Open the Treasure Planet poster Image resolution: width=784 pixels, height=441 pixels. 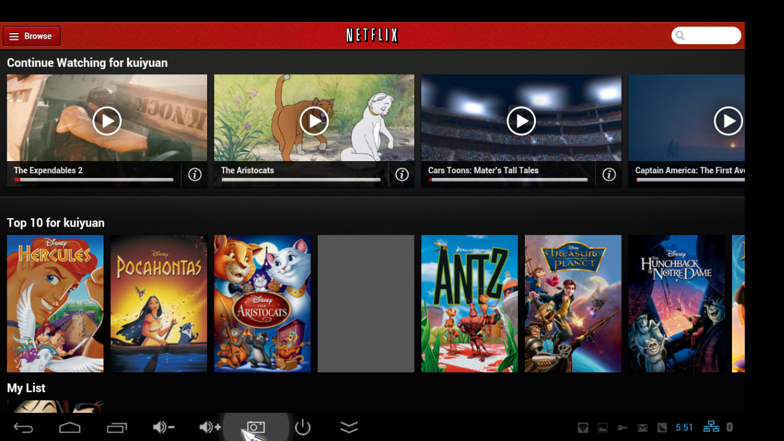pos(573,304)
